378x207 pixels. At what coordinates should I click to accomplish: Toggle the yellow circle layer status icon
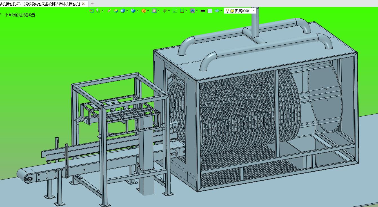pos(232,11)
